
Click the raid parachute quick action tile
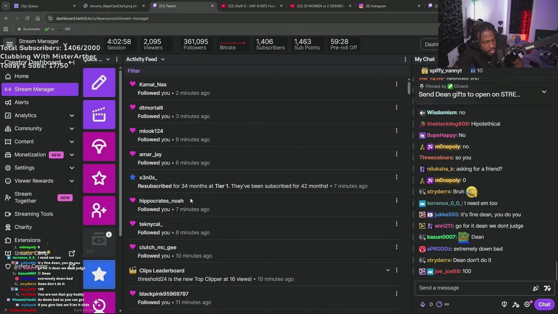coord(99,147)
